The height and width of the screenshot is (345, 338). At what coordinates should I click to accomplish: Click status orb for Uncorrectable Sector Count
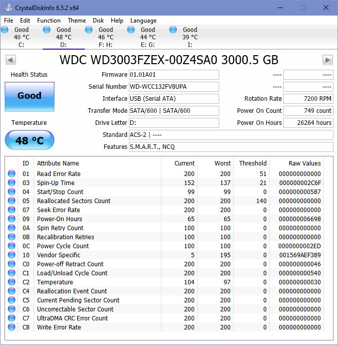(12, 309)
